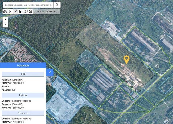Click the magnifier search button

57,5
